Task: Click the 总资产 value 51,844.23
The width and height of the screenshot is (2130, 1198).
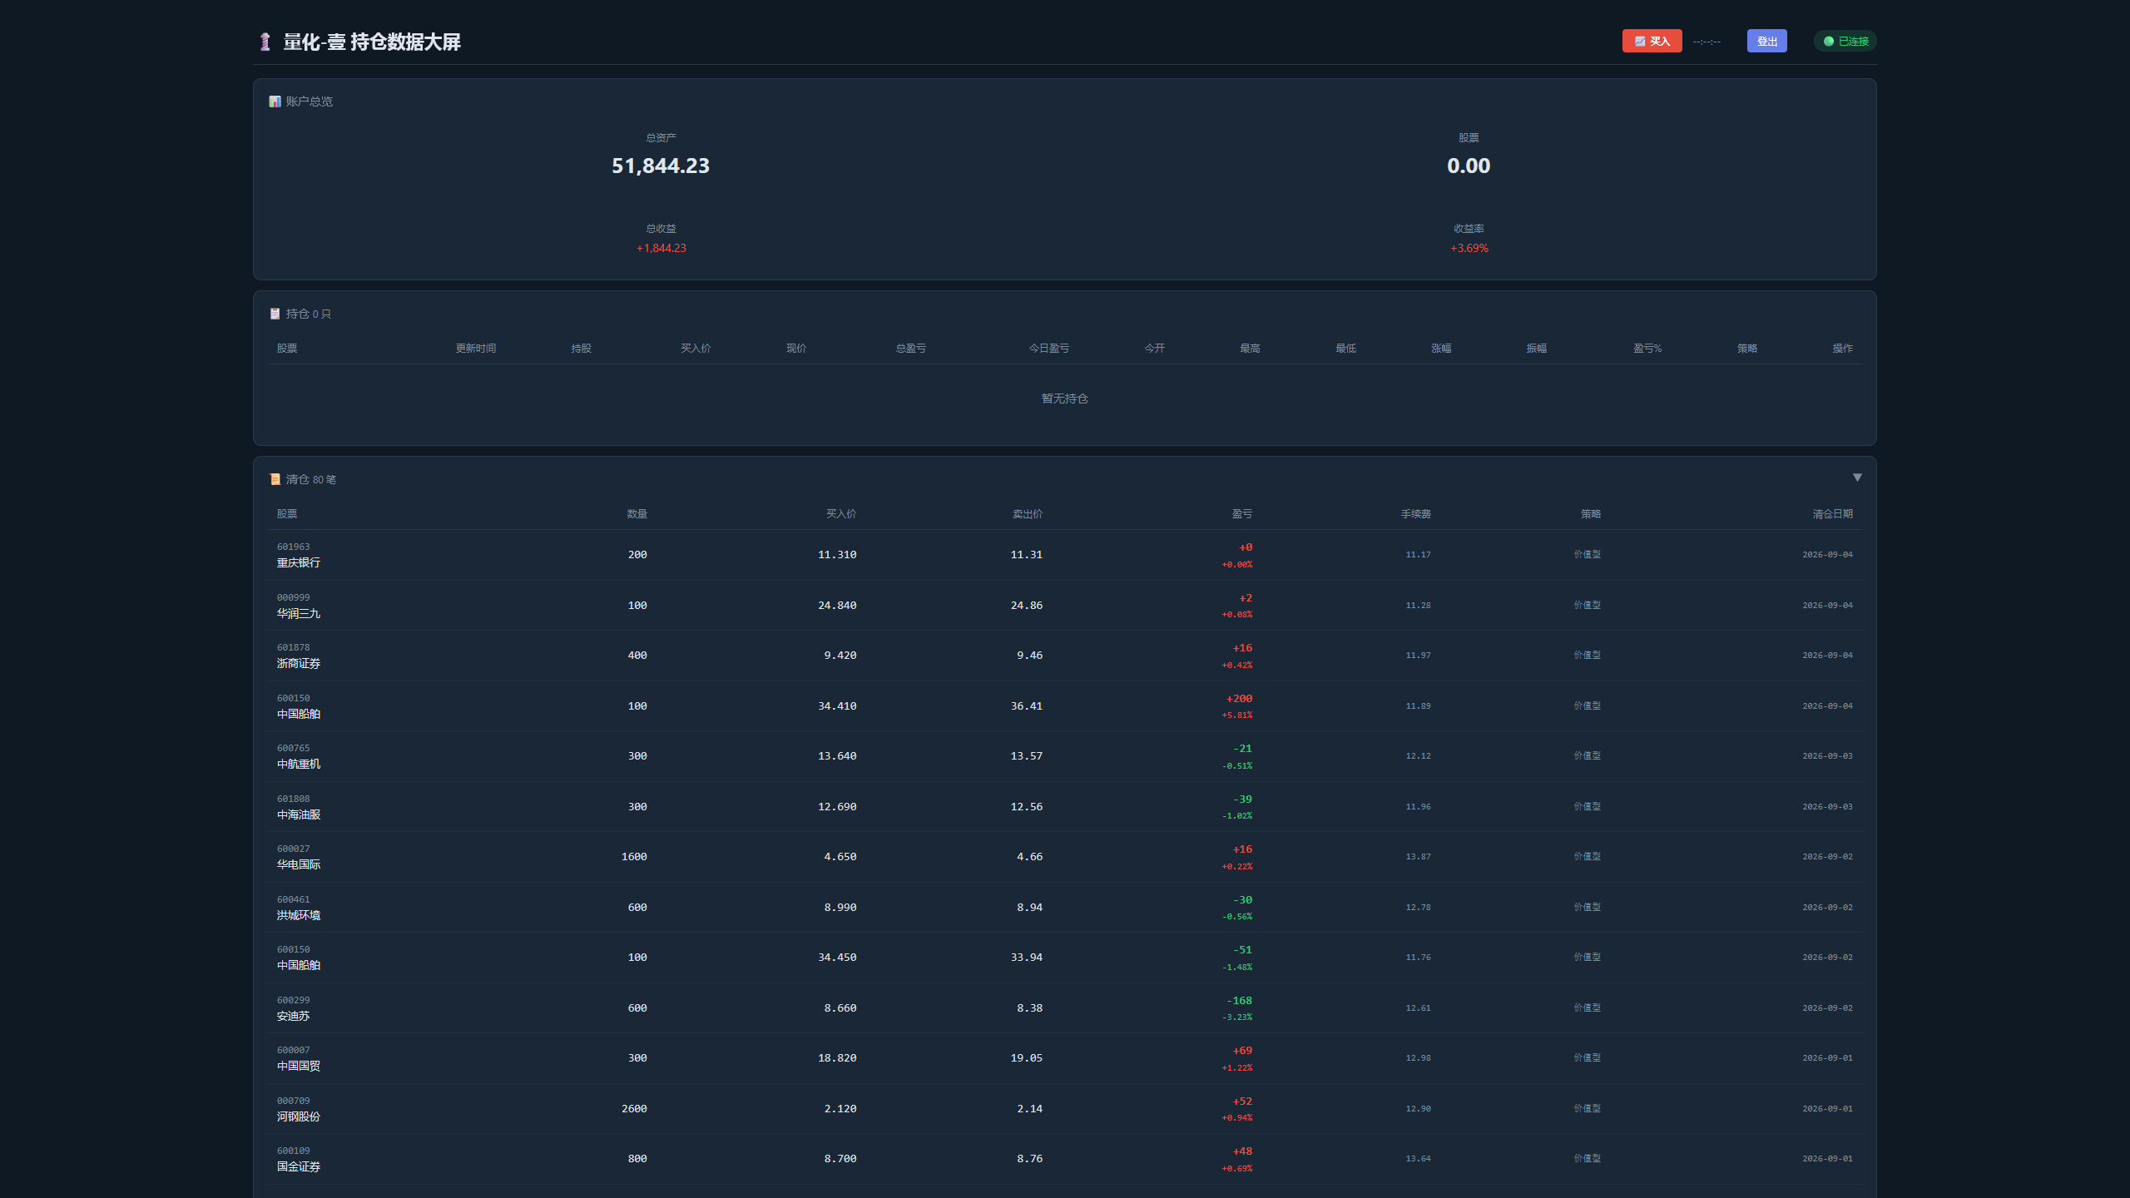Action: click(x=661, y=166)
